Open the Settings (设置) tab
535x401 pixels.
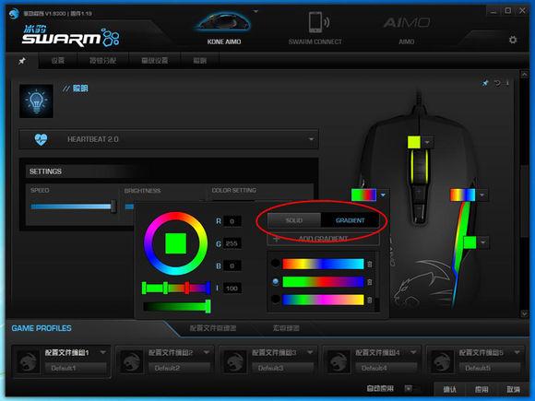pyautogui.click(x=58, y=61)
